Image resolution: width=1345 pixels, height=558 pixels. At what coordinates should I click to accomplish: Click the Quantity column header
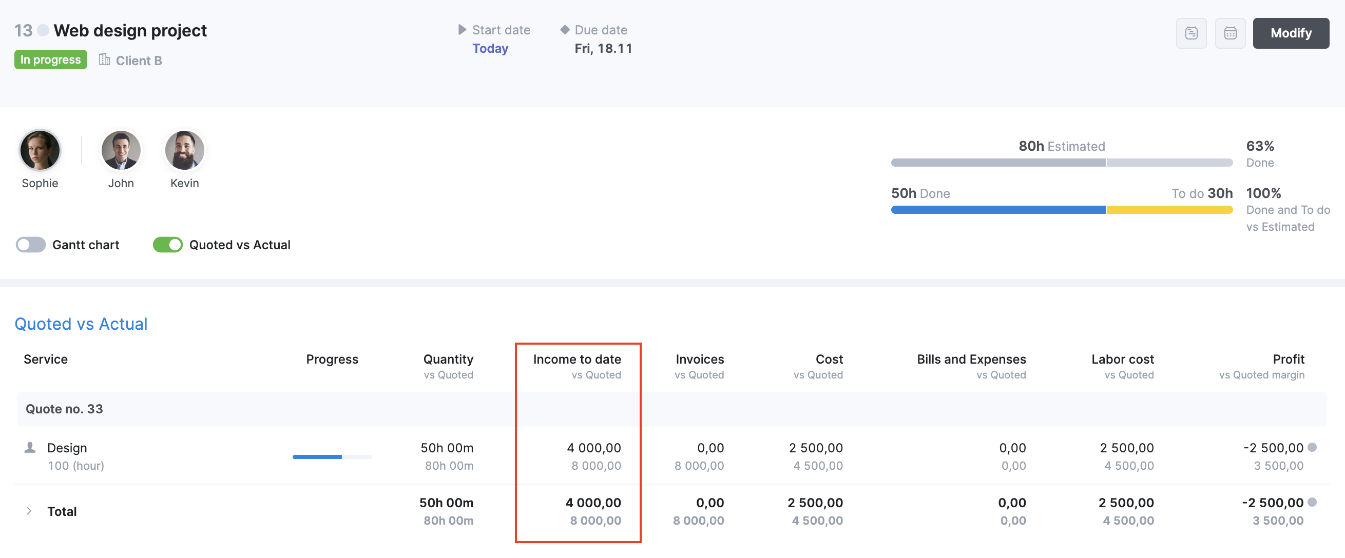click(x=448, y=360)
